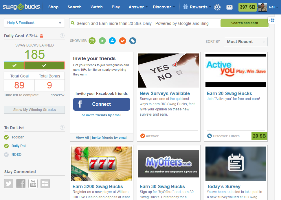The image size is (281, 200).
Task: Click the 20 SB reward badge
Action: tap(259, 136)
